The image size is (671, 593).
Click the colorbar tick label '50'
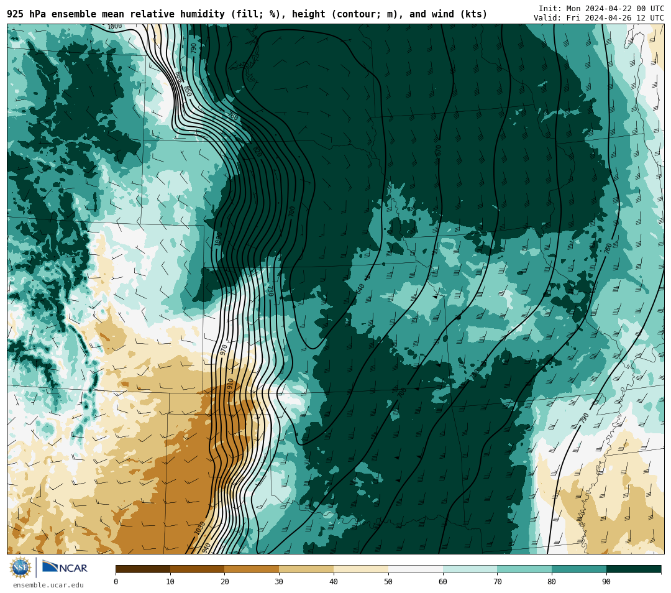coord(388,581)
